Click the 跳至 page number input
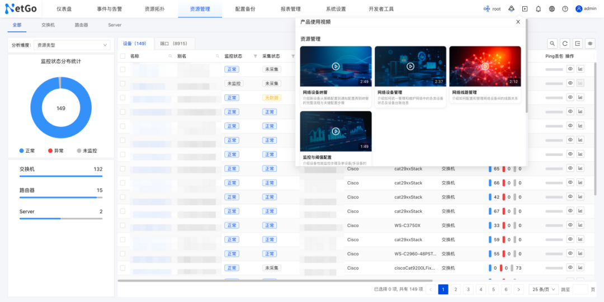The image size is (604, 302). [581, 289]
